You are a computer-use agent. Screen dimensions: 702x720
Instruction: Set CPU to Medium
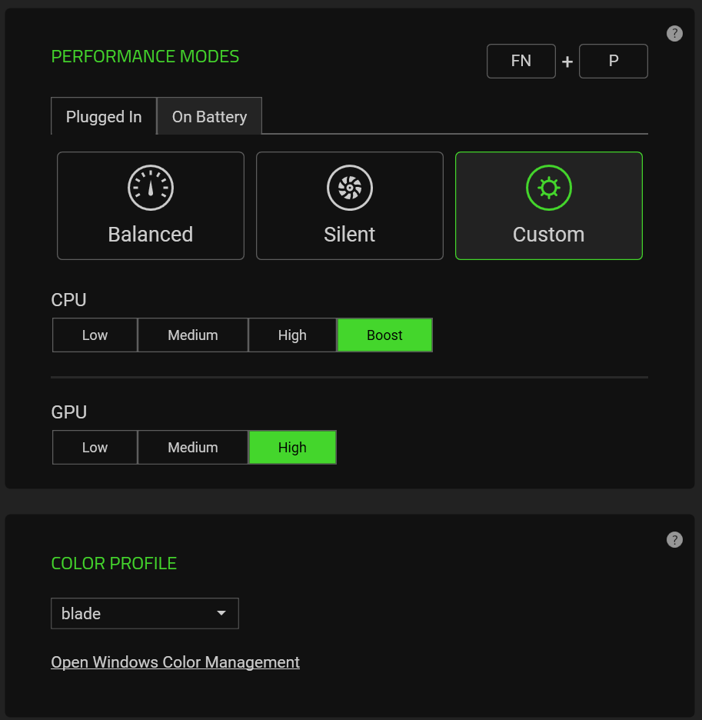click(x=193, y=335)
